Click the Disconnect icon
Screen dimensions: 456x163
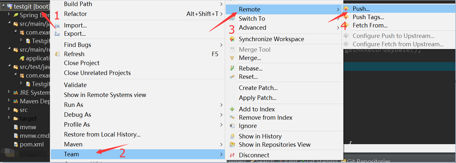click(232, 155)
